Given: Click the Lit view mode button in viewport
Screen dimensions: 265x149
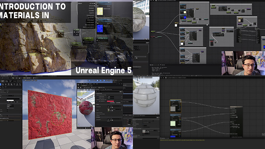Looking at the screenshot, I should coord(36,81).
